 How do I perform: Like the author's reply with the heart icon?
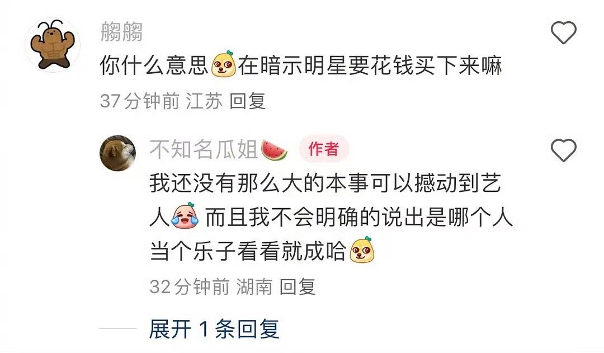click(563, 150)
